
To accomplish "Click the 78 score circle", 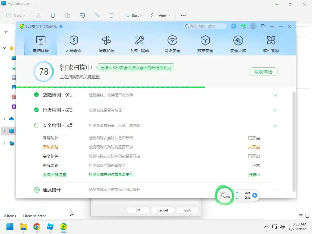I will [x=44, y=72].
